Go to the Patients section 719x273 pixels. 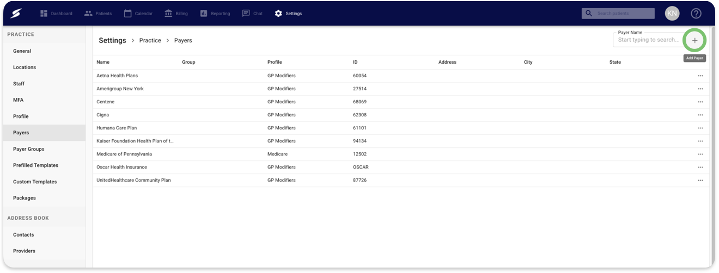click(98, 13)
